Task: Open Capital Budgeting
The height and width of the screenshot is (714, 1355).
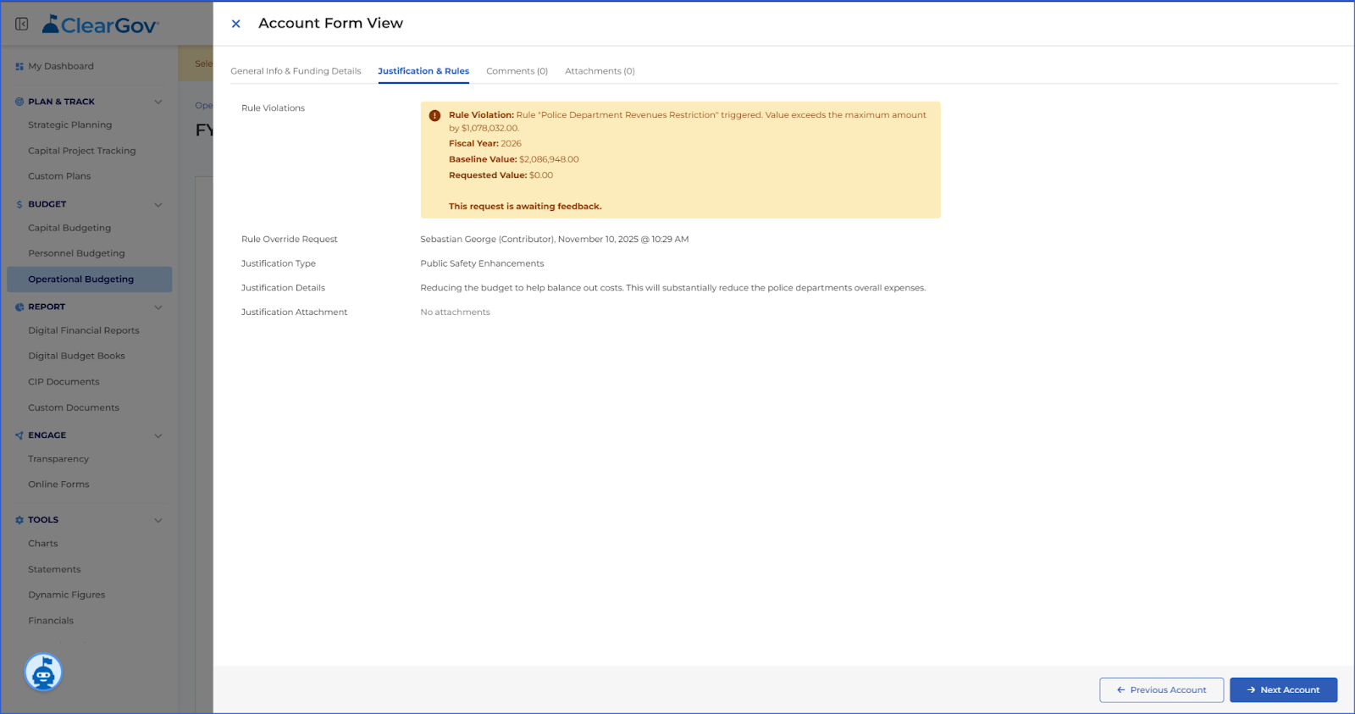Action: click(x=69, y=228)
